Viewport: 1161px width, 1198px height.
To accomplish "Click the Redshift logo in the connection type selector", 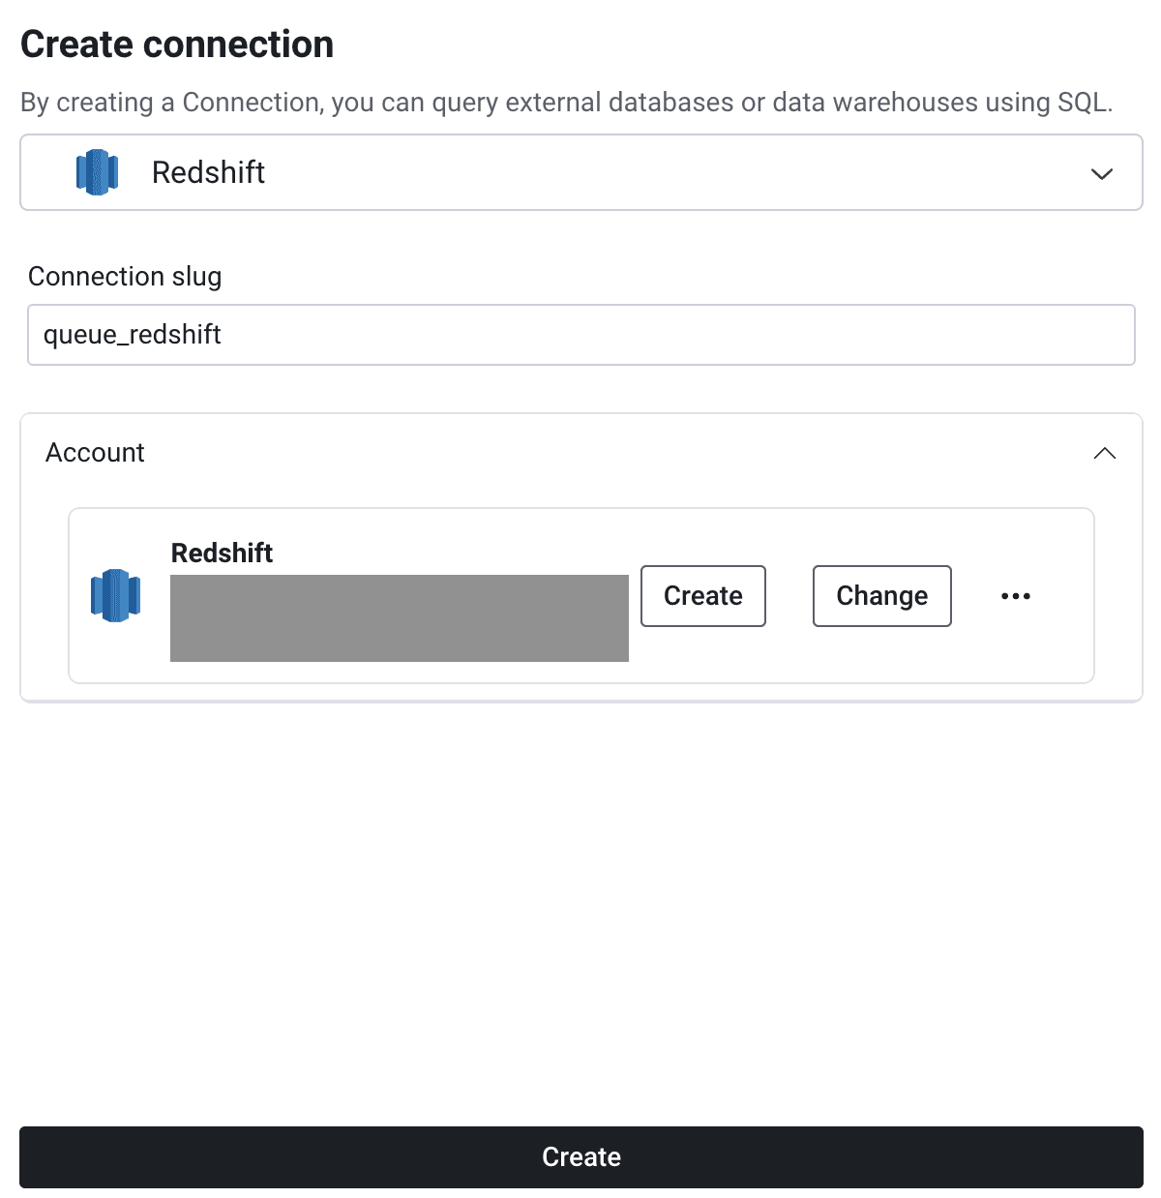I will click(x=97, y=172).
